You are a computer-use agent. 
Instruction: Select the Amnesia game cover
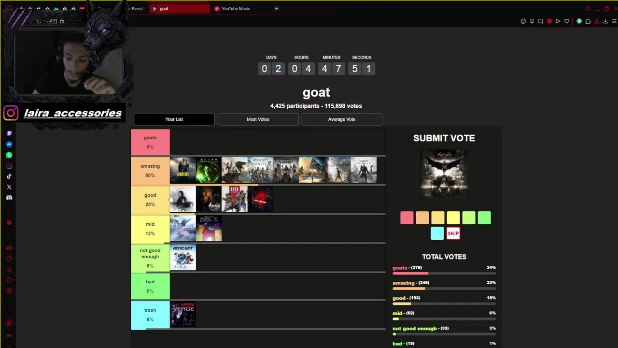209,199
